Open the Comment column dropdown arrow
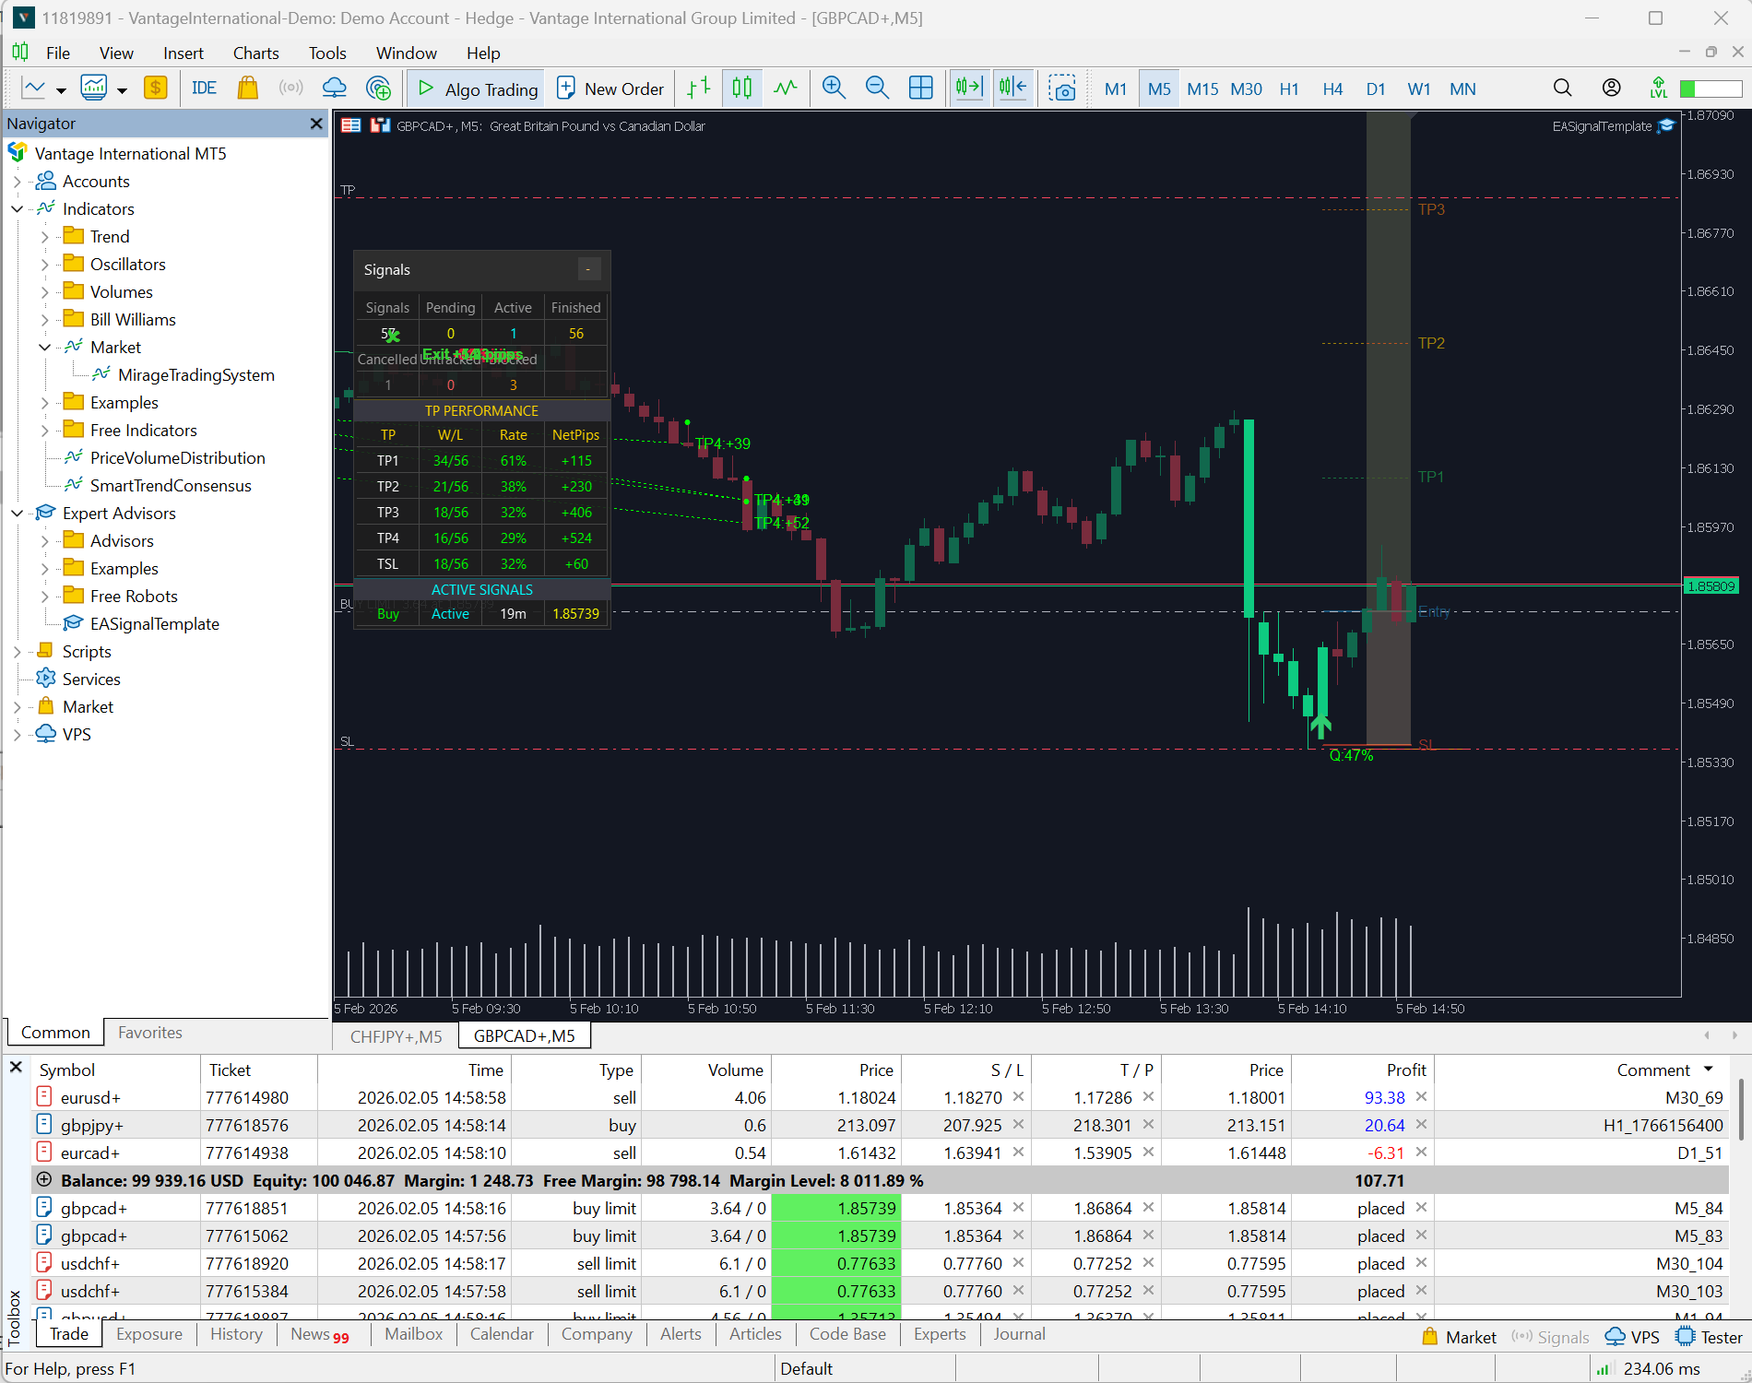The width and height of the screenshot is (1752, 1383). pyautogui.click(x=1708, y=1070)
